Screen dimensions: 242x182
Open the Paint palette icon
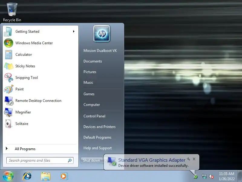pos(8,89)
